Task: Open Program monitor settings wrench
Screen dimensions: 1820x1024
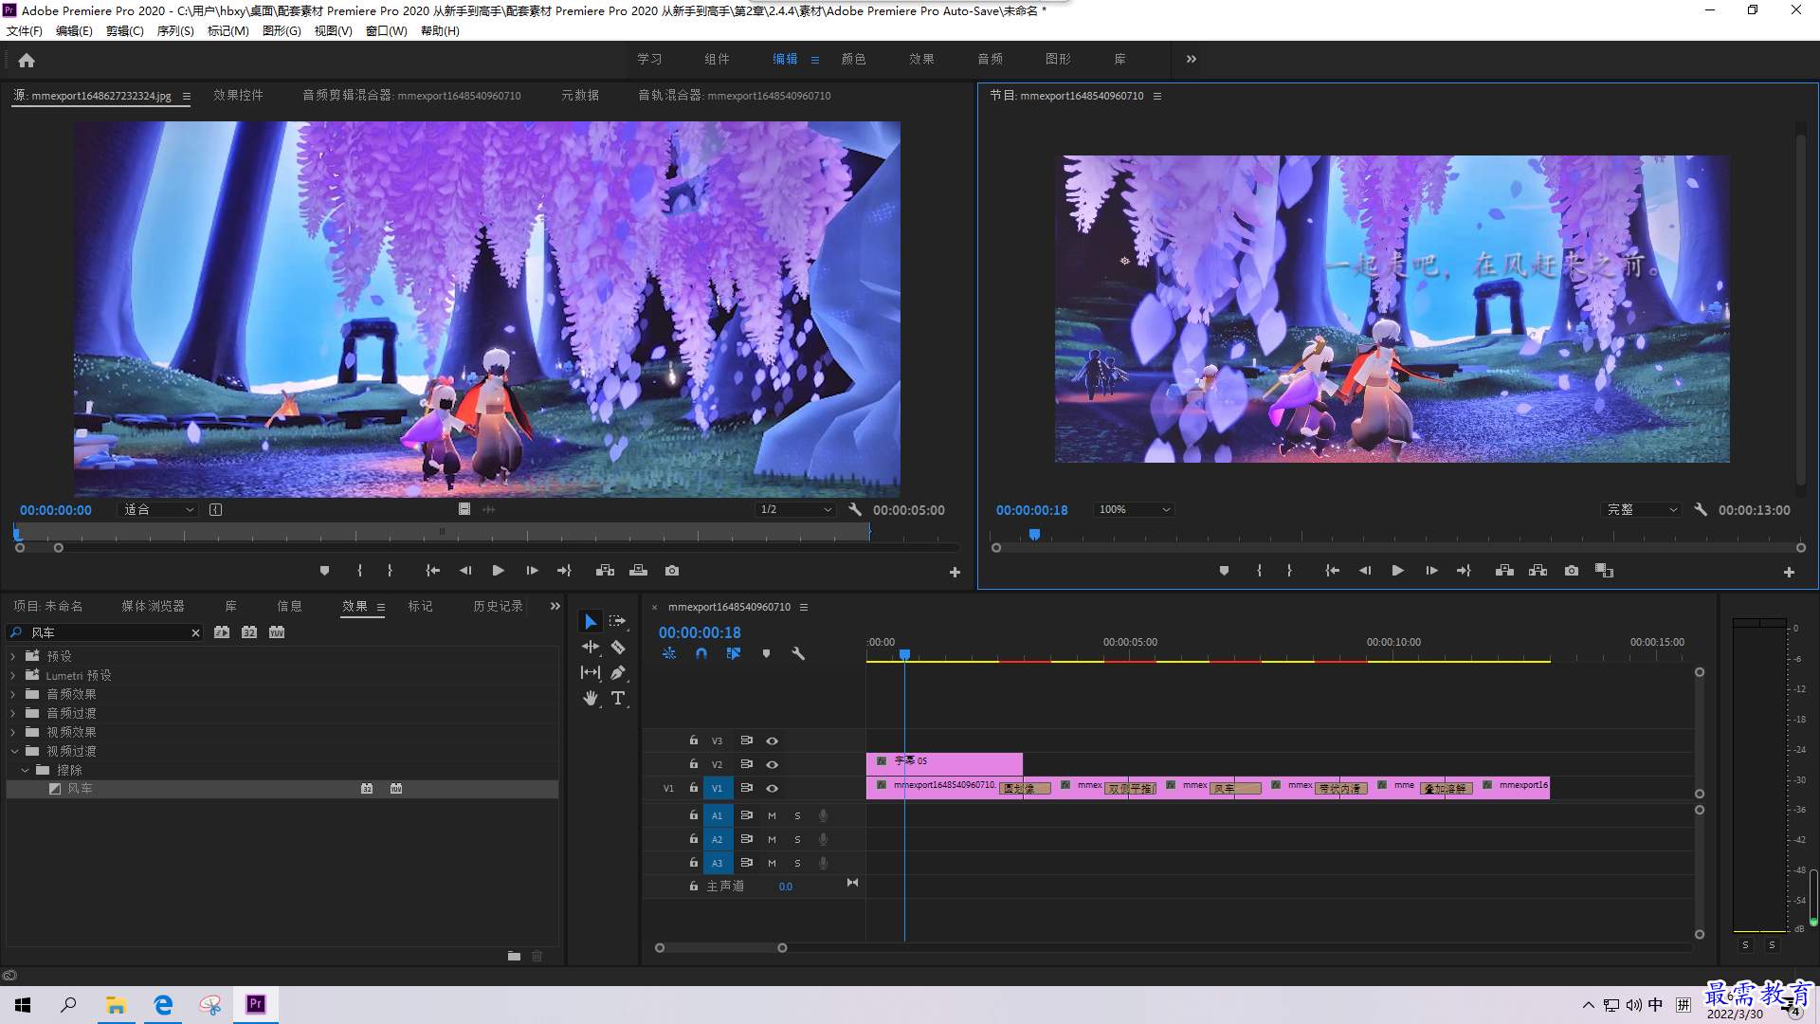Action: [x=1701, y=509]
